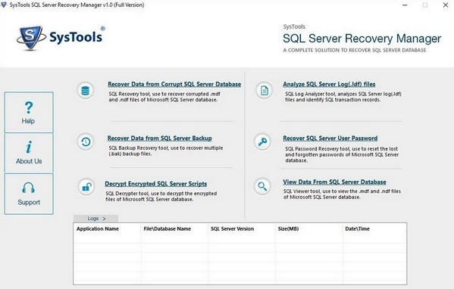The width and height of the screenshot is (454, 289).
Task: Open Recover Data from Corrupt SQL Server Database link
Action: [174, 84]
